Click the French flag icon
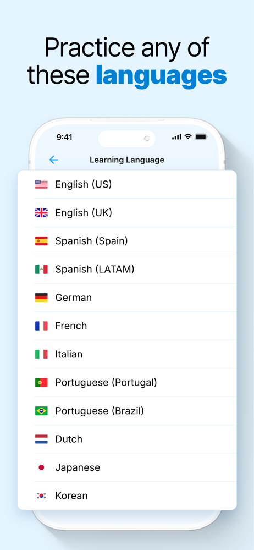Screen dimensions: 254x550 pyautogui.click(x=41, y=326)
